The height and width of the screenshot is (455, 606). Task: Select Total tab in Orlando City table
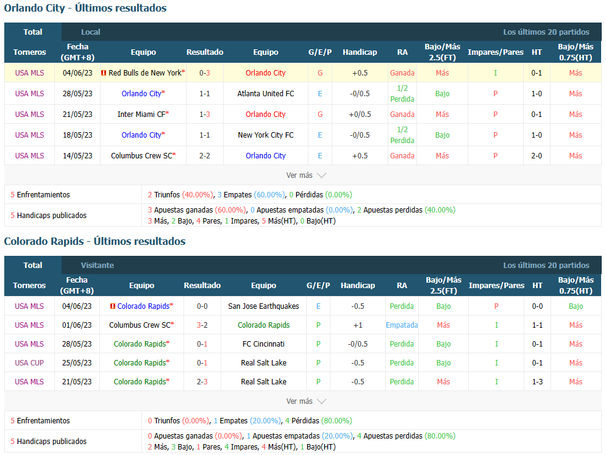click(33, 32)
